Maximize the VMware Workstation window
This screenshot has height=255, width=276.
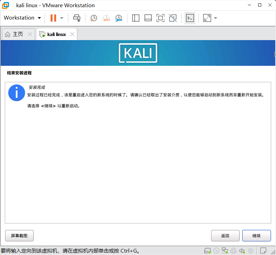point(260,5)
